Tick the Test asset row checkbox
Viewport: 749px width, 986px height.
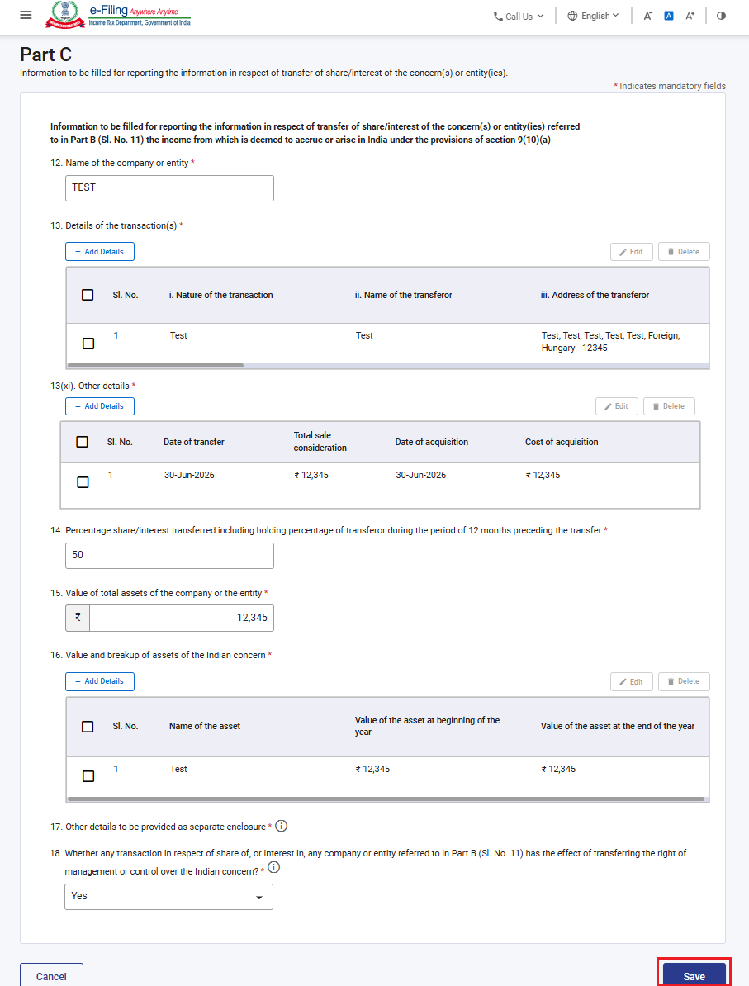click(88, 776)
